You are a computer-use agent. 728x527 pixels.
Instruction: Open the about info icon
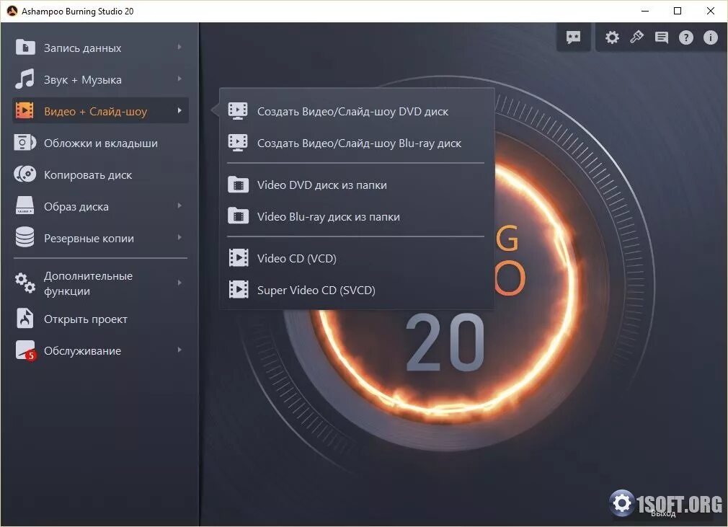coord(711,37)
